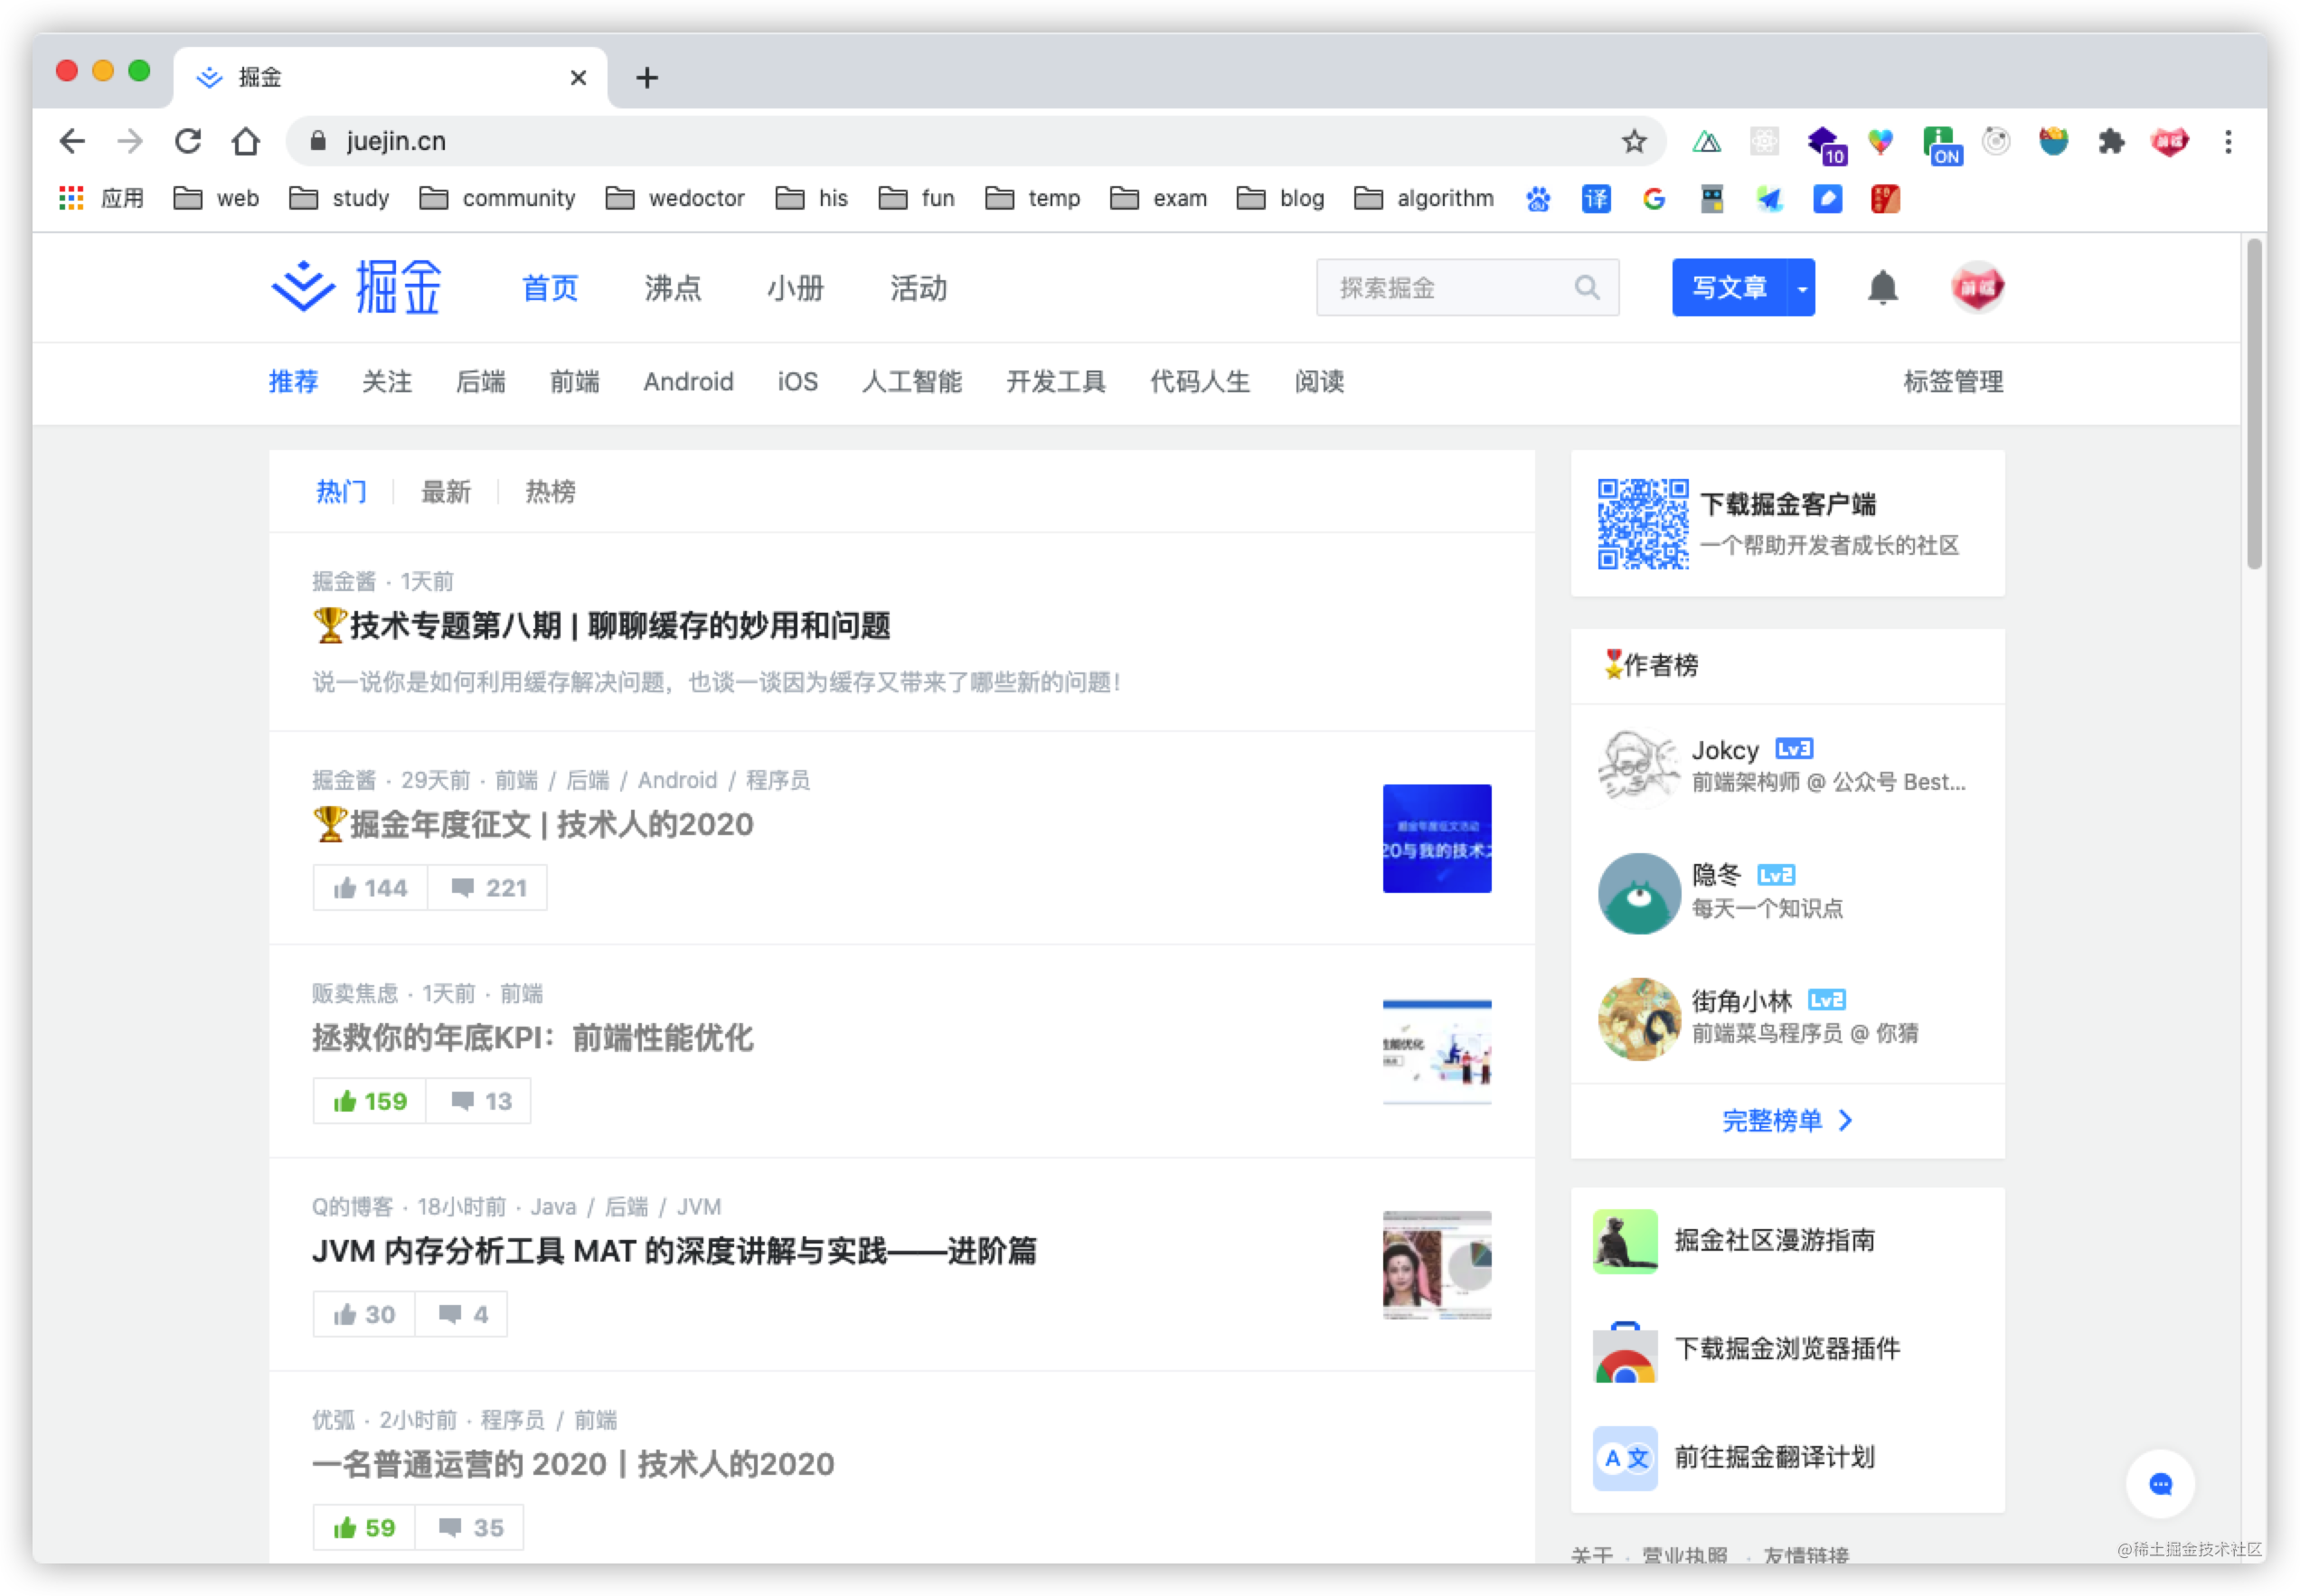Click the browser home icon
The image size is (2300, 1596).
click(x=245, y=141)
